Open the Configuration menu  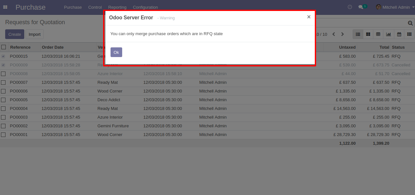pos(145,7)
